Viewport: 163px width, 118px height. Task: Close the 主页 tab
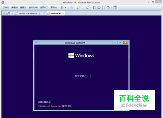[12, 13]
